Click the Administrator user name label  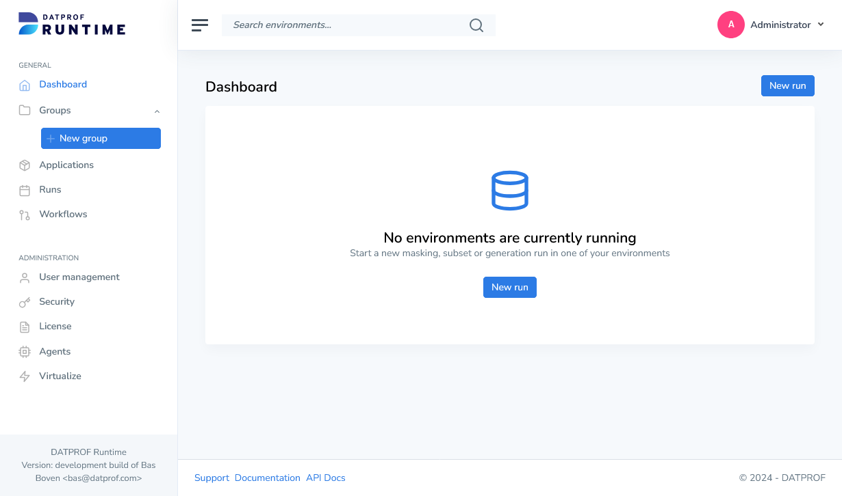[x=780, y=25]
